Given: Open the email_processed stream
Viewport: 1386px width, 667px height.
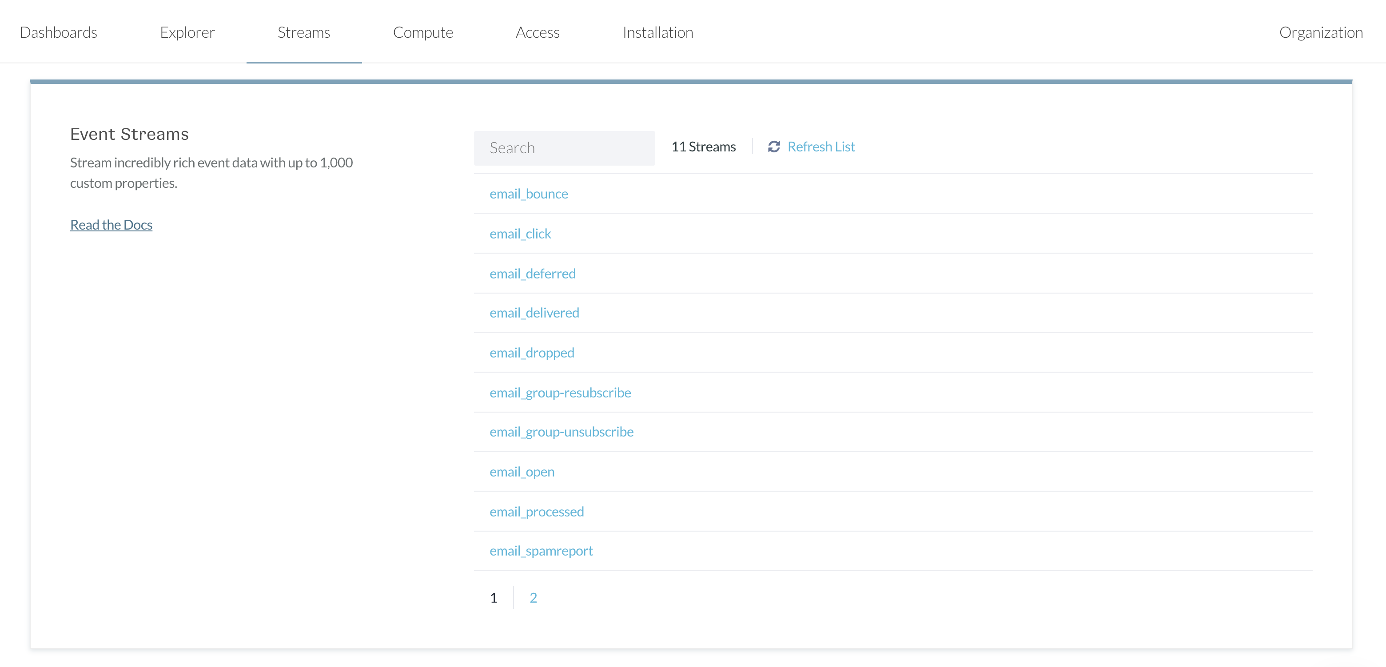Looking at the screenshot, I should pyautogui.click(x=537, y=511).
